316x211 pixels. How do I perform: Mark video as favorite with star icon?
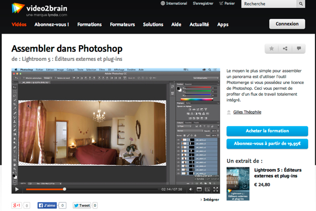(271, 48)
